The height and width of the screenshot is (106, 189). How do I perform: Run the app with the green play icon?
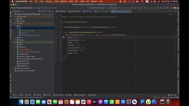pyautogui.click(x=123, y=8)
